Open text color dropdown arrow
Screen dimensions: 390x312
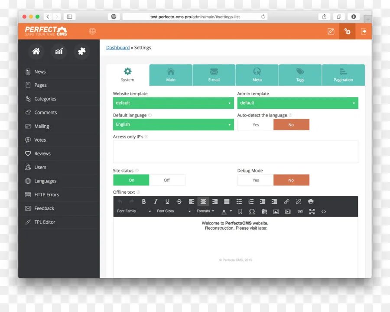[231, 211]
